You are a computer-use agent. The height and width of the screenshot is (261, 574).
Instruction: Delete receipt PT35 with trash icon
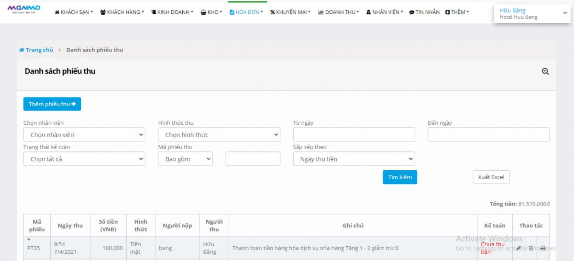click(530, 248)
